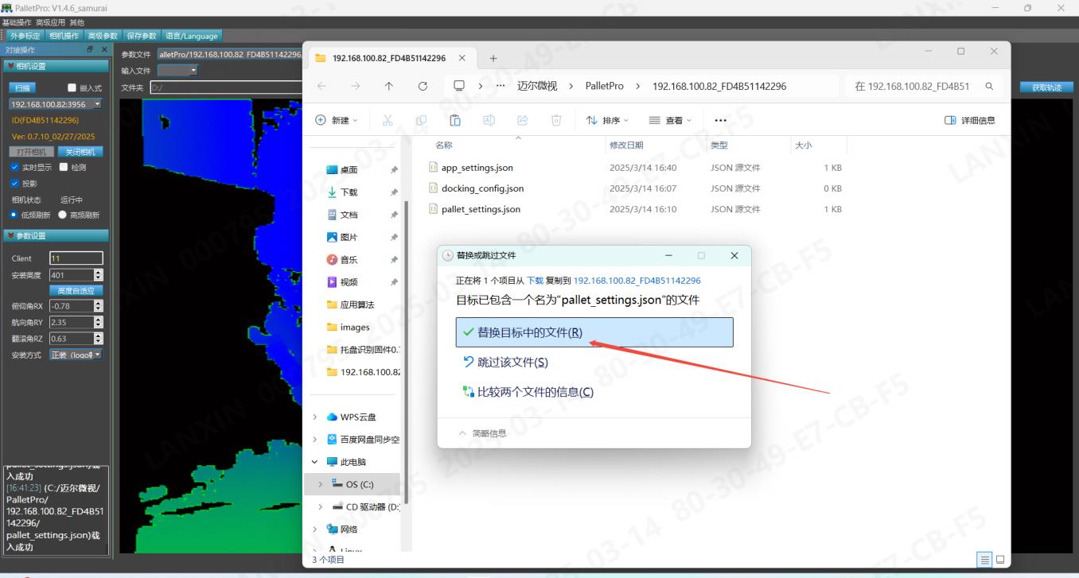Open the 排序 sort dropdown in Explorer
The width and height of the screenshot is (1079, 578).
click(607, 120)
